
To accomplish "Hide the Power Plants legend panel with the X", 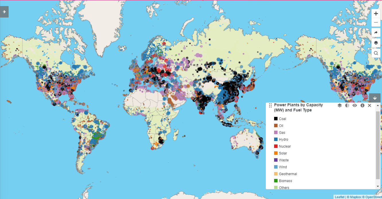I will (370, 105).
